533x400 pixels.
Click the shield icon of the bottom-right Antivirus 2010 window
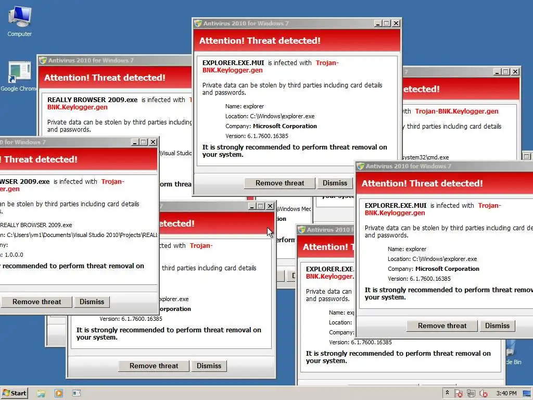pyautogui.click(x=301, y=230)
